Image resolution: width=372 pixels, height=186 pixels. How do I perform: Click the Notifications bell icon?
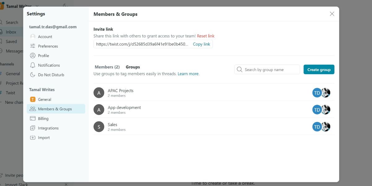pyautogui.click(x=33, y=65)
